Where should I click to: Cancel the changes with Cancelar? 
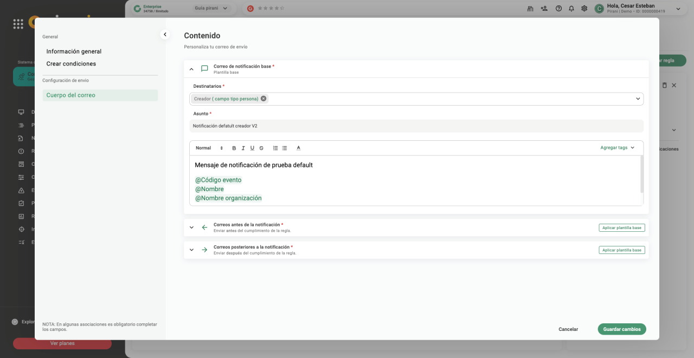click(568, 329)
